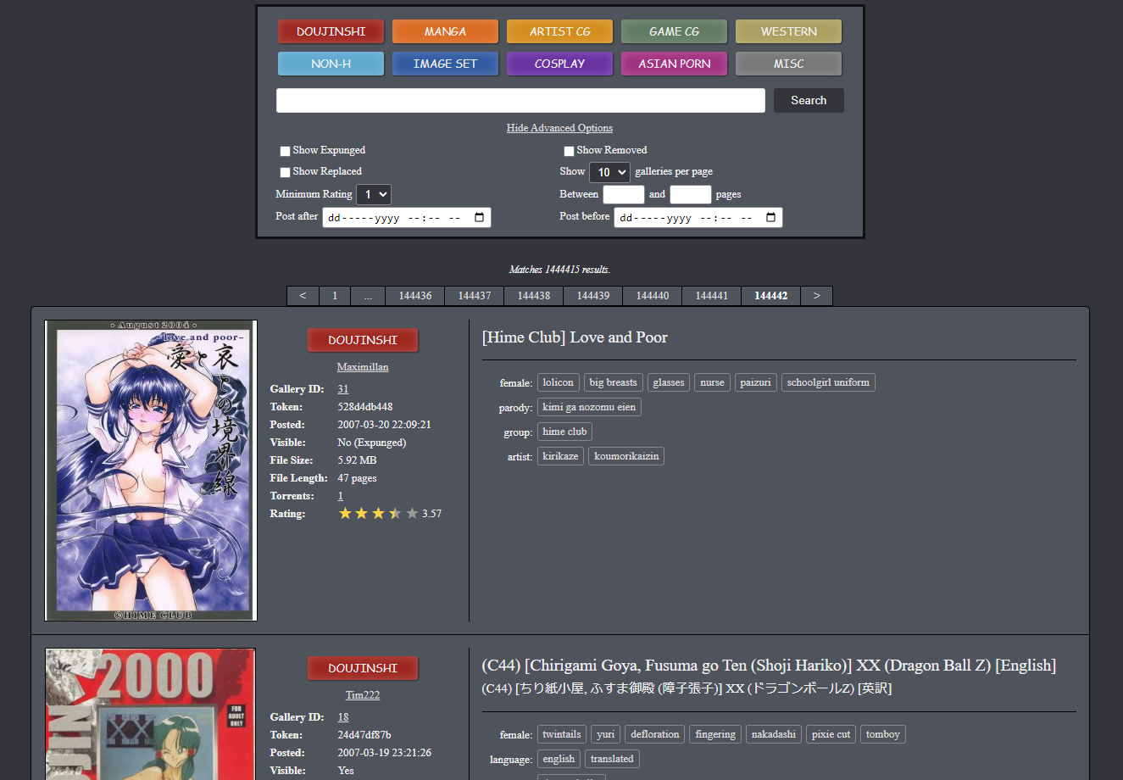Screen dimensions: 1123x780
Task: Click the Hide Advanced Options link
Action: tap(559, 128)
